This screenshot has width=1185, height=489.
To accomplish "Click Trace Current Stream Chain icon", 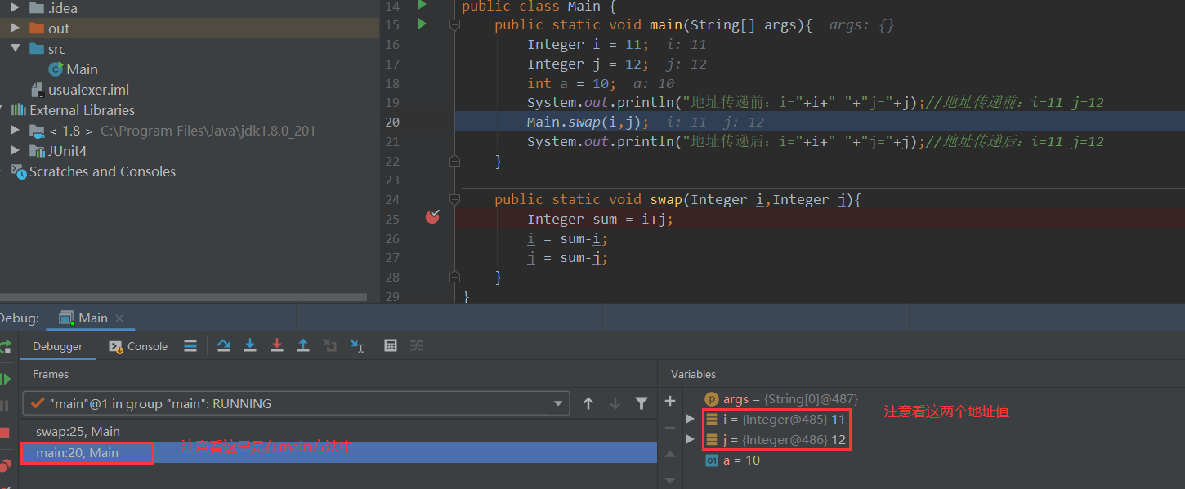I will (417, 346).
